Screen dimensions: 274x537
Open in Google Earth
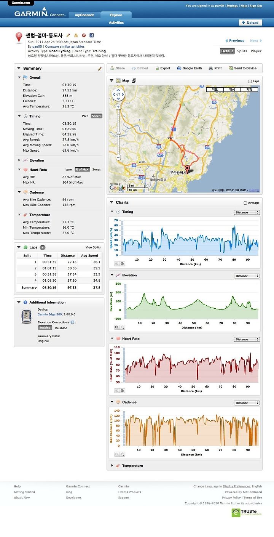click(x=190, y=68)
